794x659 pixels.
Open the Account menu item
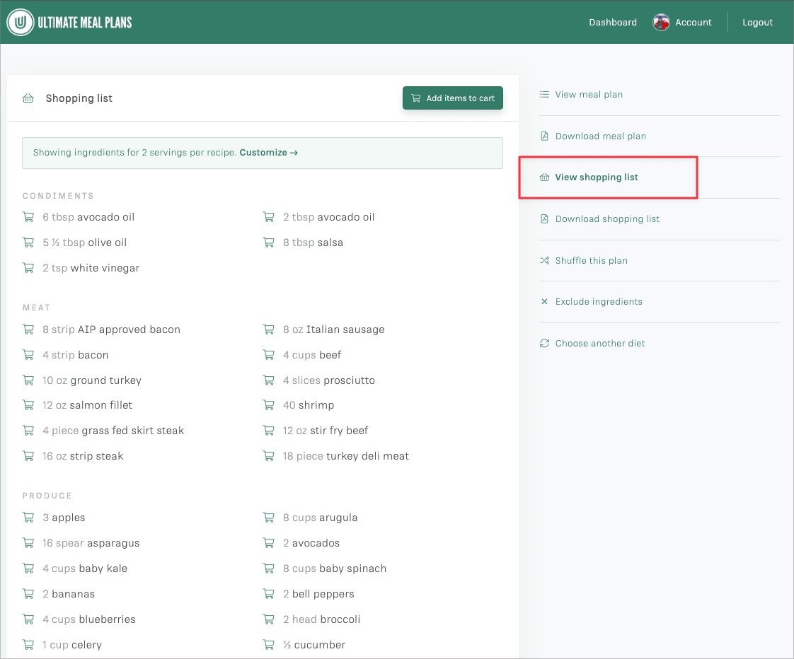click(x=694, y=22)
